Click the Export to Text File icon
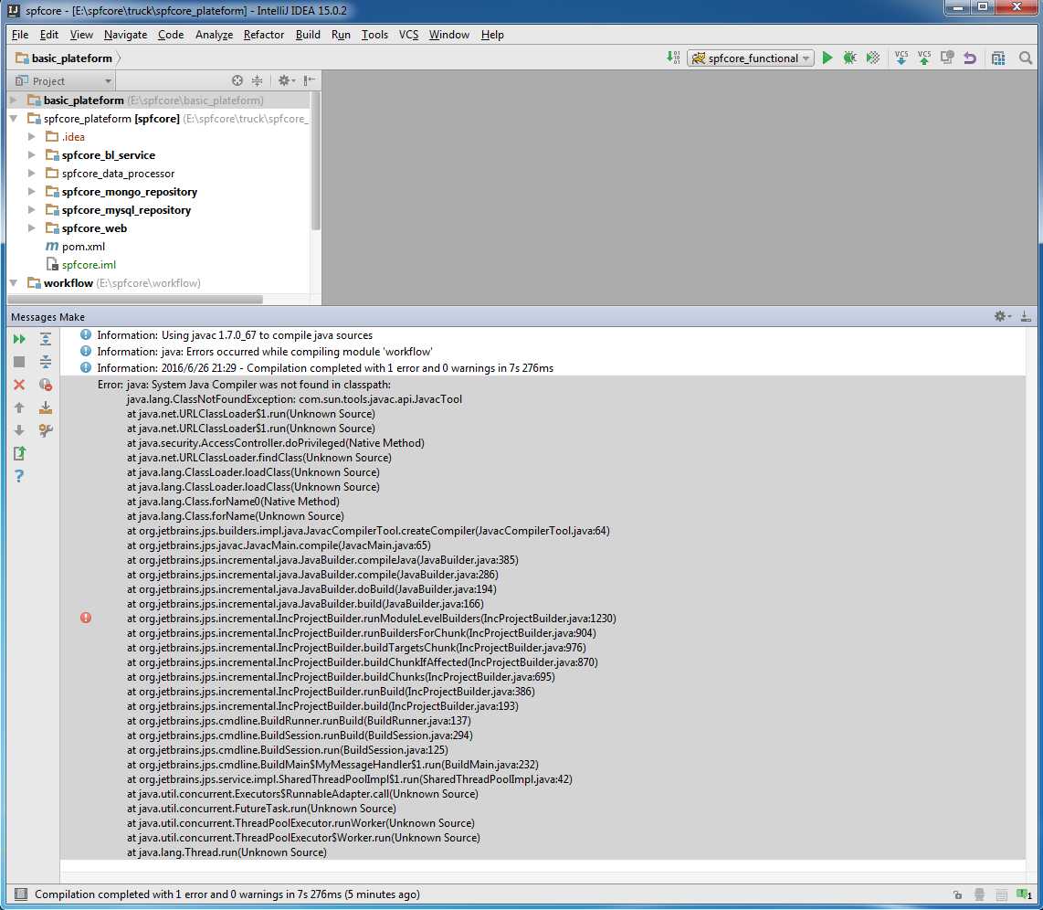This screenshot has width=1043, height=910. pyautogui.click(x=19, y=453)
